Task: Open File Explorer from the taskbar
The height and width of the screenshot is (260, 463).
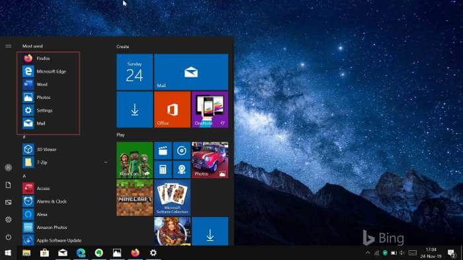Action: click(26, 253)
